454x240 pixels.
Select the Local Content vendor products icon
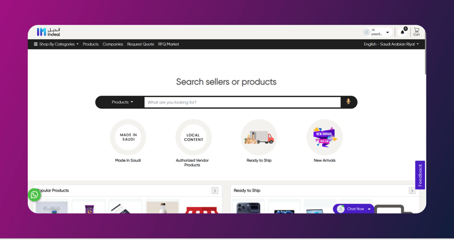[x=193, y=137]
